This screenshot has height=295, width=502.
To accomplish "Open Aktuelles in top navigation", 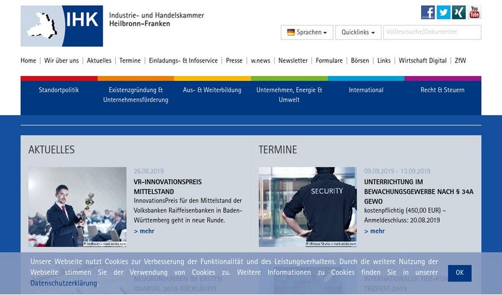I will pyautogui.click(x=99, y=60).
